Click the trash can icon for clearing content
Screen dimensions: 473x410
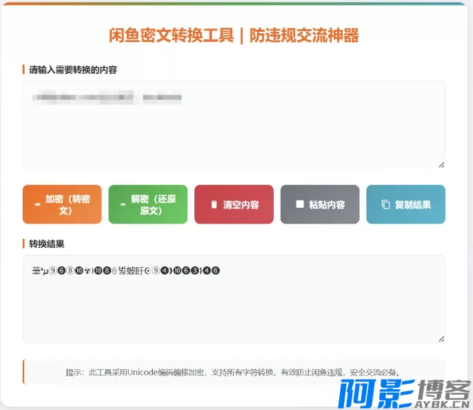tap(214, 204)
